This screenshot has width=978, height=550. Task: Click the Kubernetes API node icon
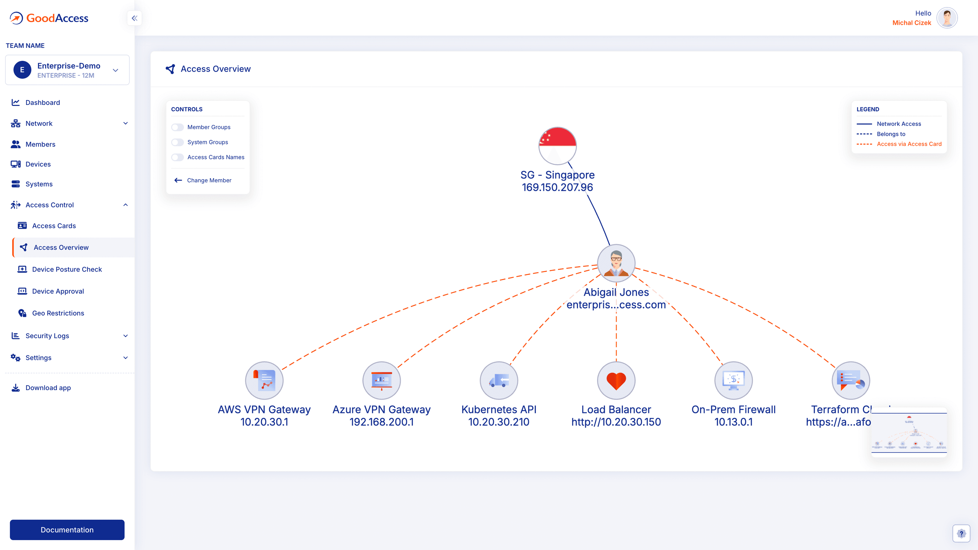pyautogui.click(x=499, y=380)
